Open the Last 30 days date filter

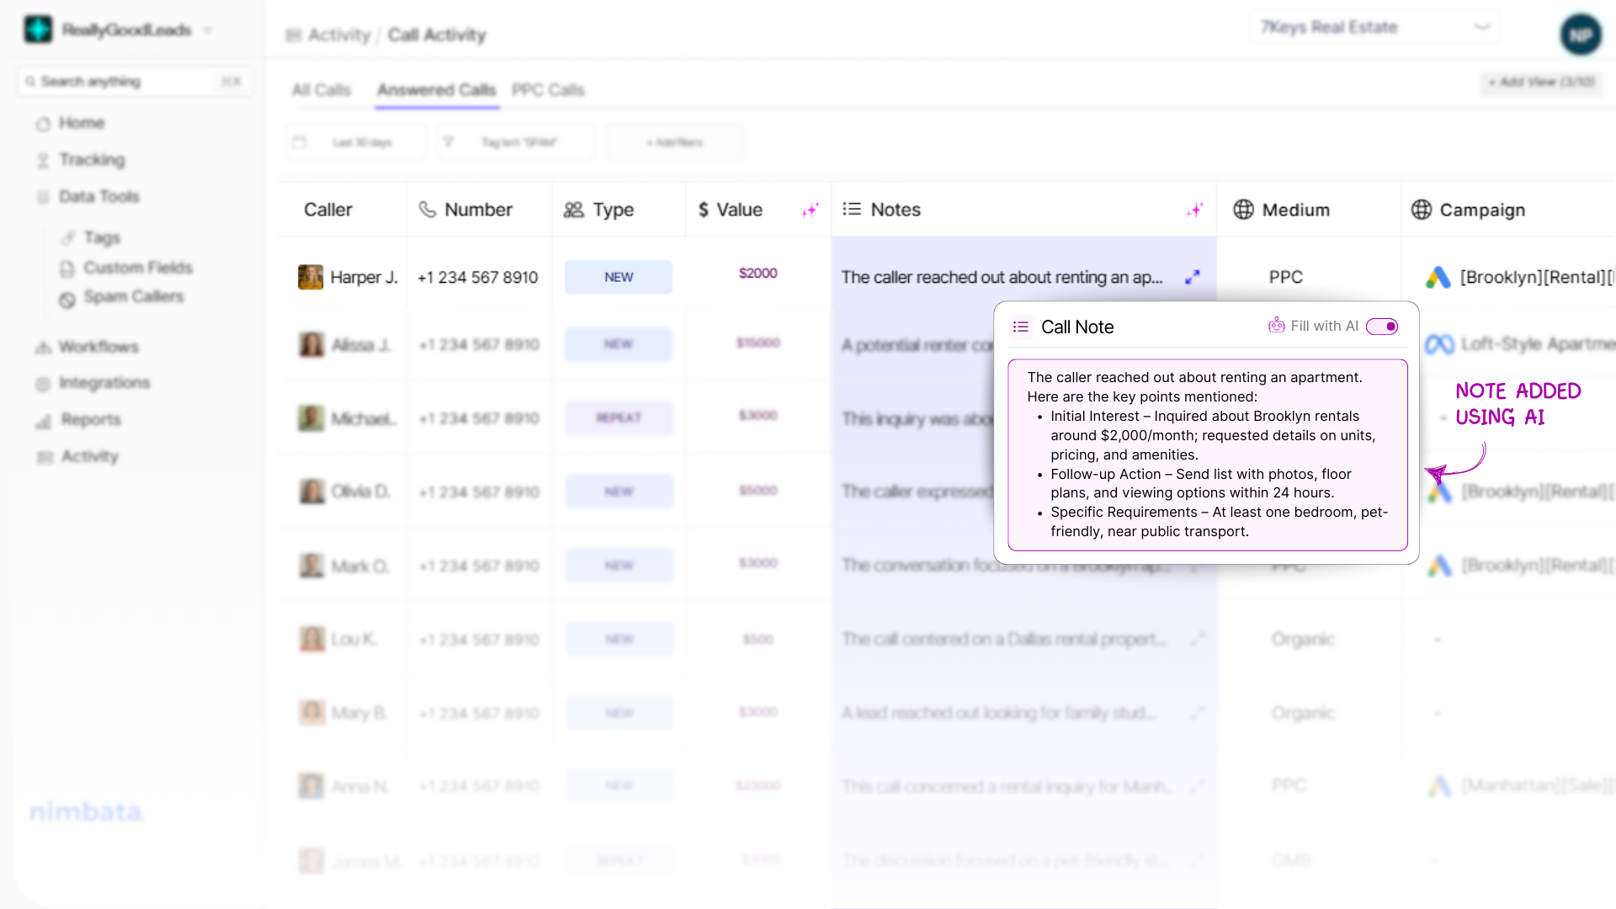[355, 142]
